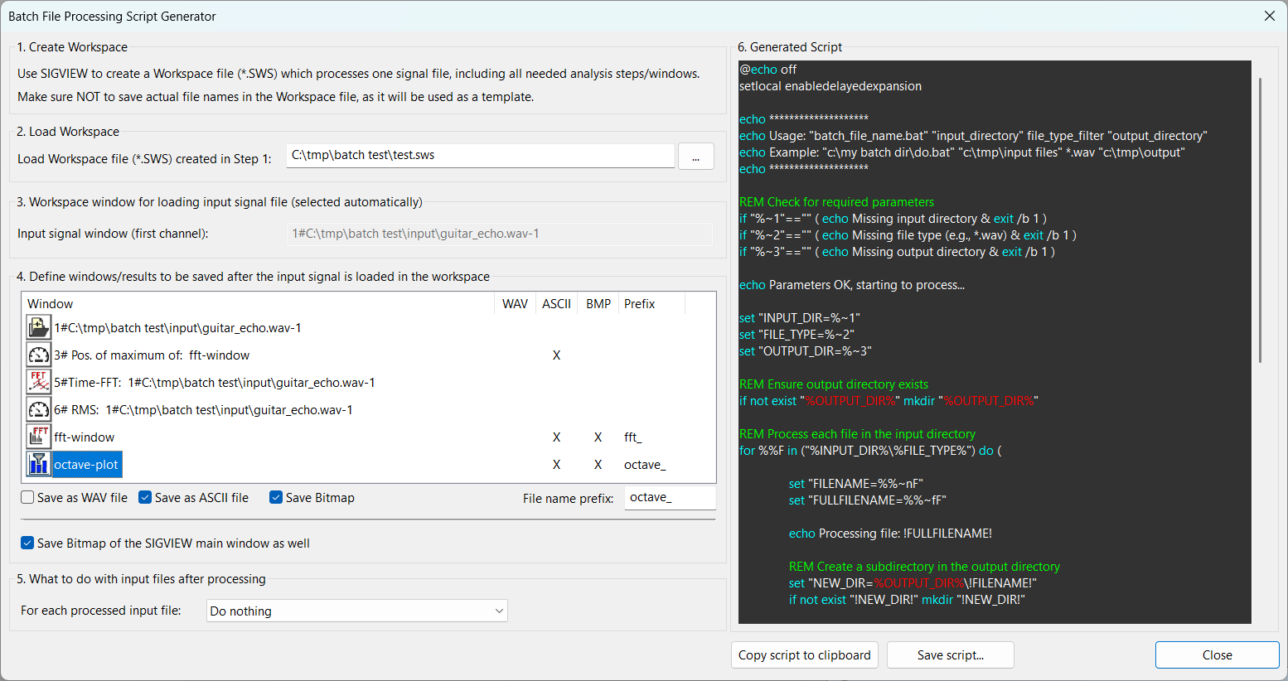This screenshot has width=1288, height=681.
Task: Browse for workspace file with ... button
Action: (695, 157)
